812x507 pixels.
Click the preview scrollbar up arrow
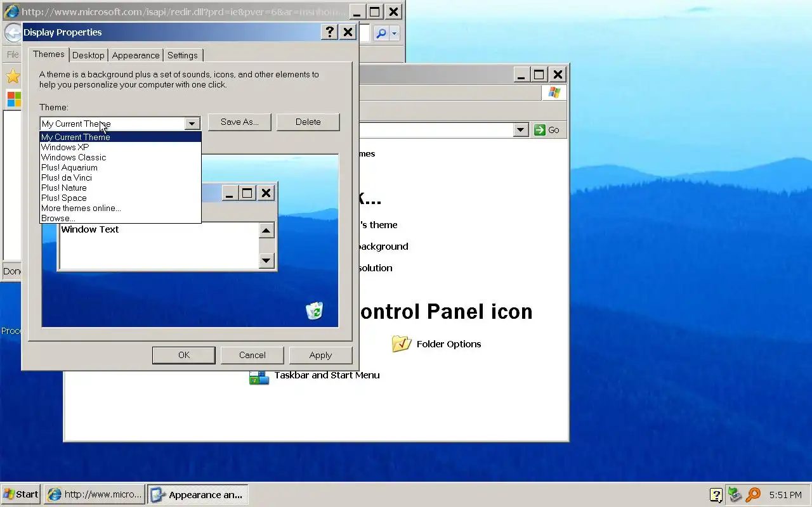coord(266,231)
